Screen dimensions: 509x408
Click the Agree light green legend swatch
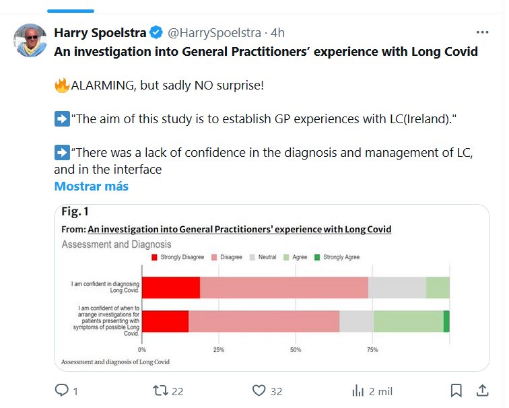286,257
